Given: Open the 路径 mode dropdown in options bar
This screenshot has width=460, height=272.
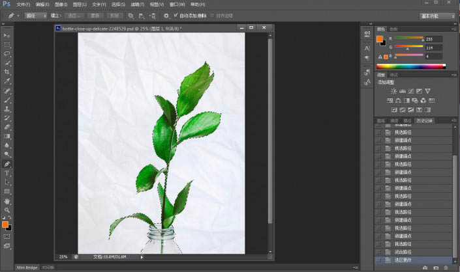Looking at the screenshot, I should pos(35,15).
